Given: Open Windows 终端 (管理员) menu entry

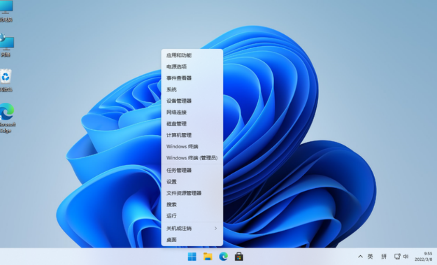Looking at the screenshot, I should [192, 158].
